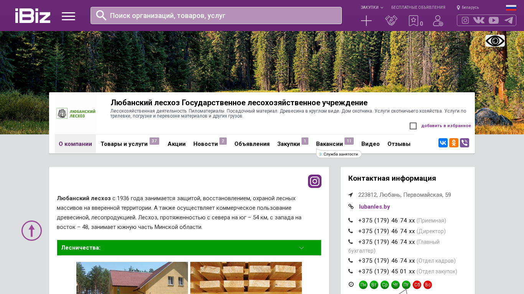Click the Сб weekend circle
The height and width of the screenshot is (294, 524).
coord(417,285)
